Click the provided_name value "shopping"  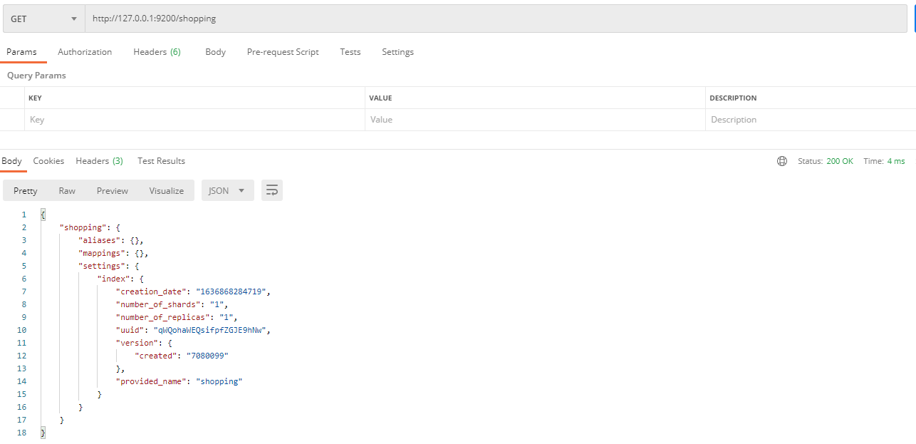pyautogui.click(x=219, y=381)
